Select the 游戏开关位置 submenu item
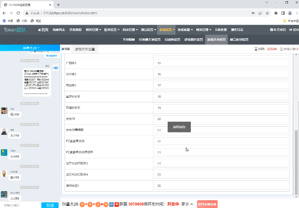 point(216,40)
